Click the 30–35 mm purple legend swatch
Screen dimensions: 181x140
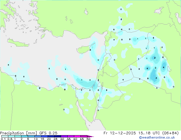(64, 136)
